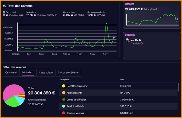
Task: Click the Total column header
Action: tap(122, 79)
